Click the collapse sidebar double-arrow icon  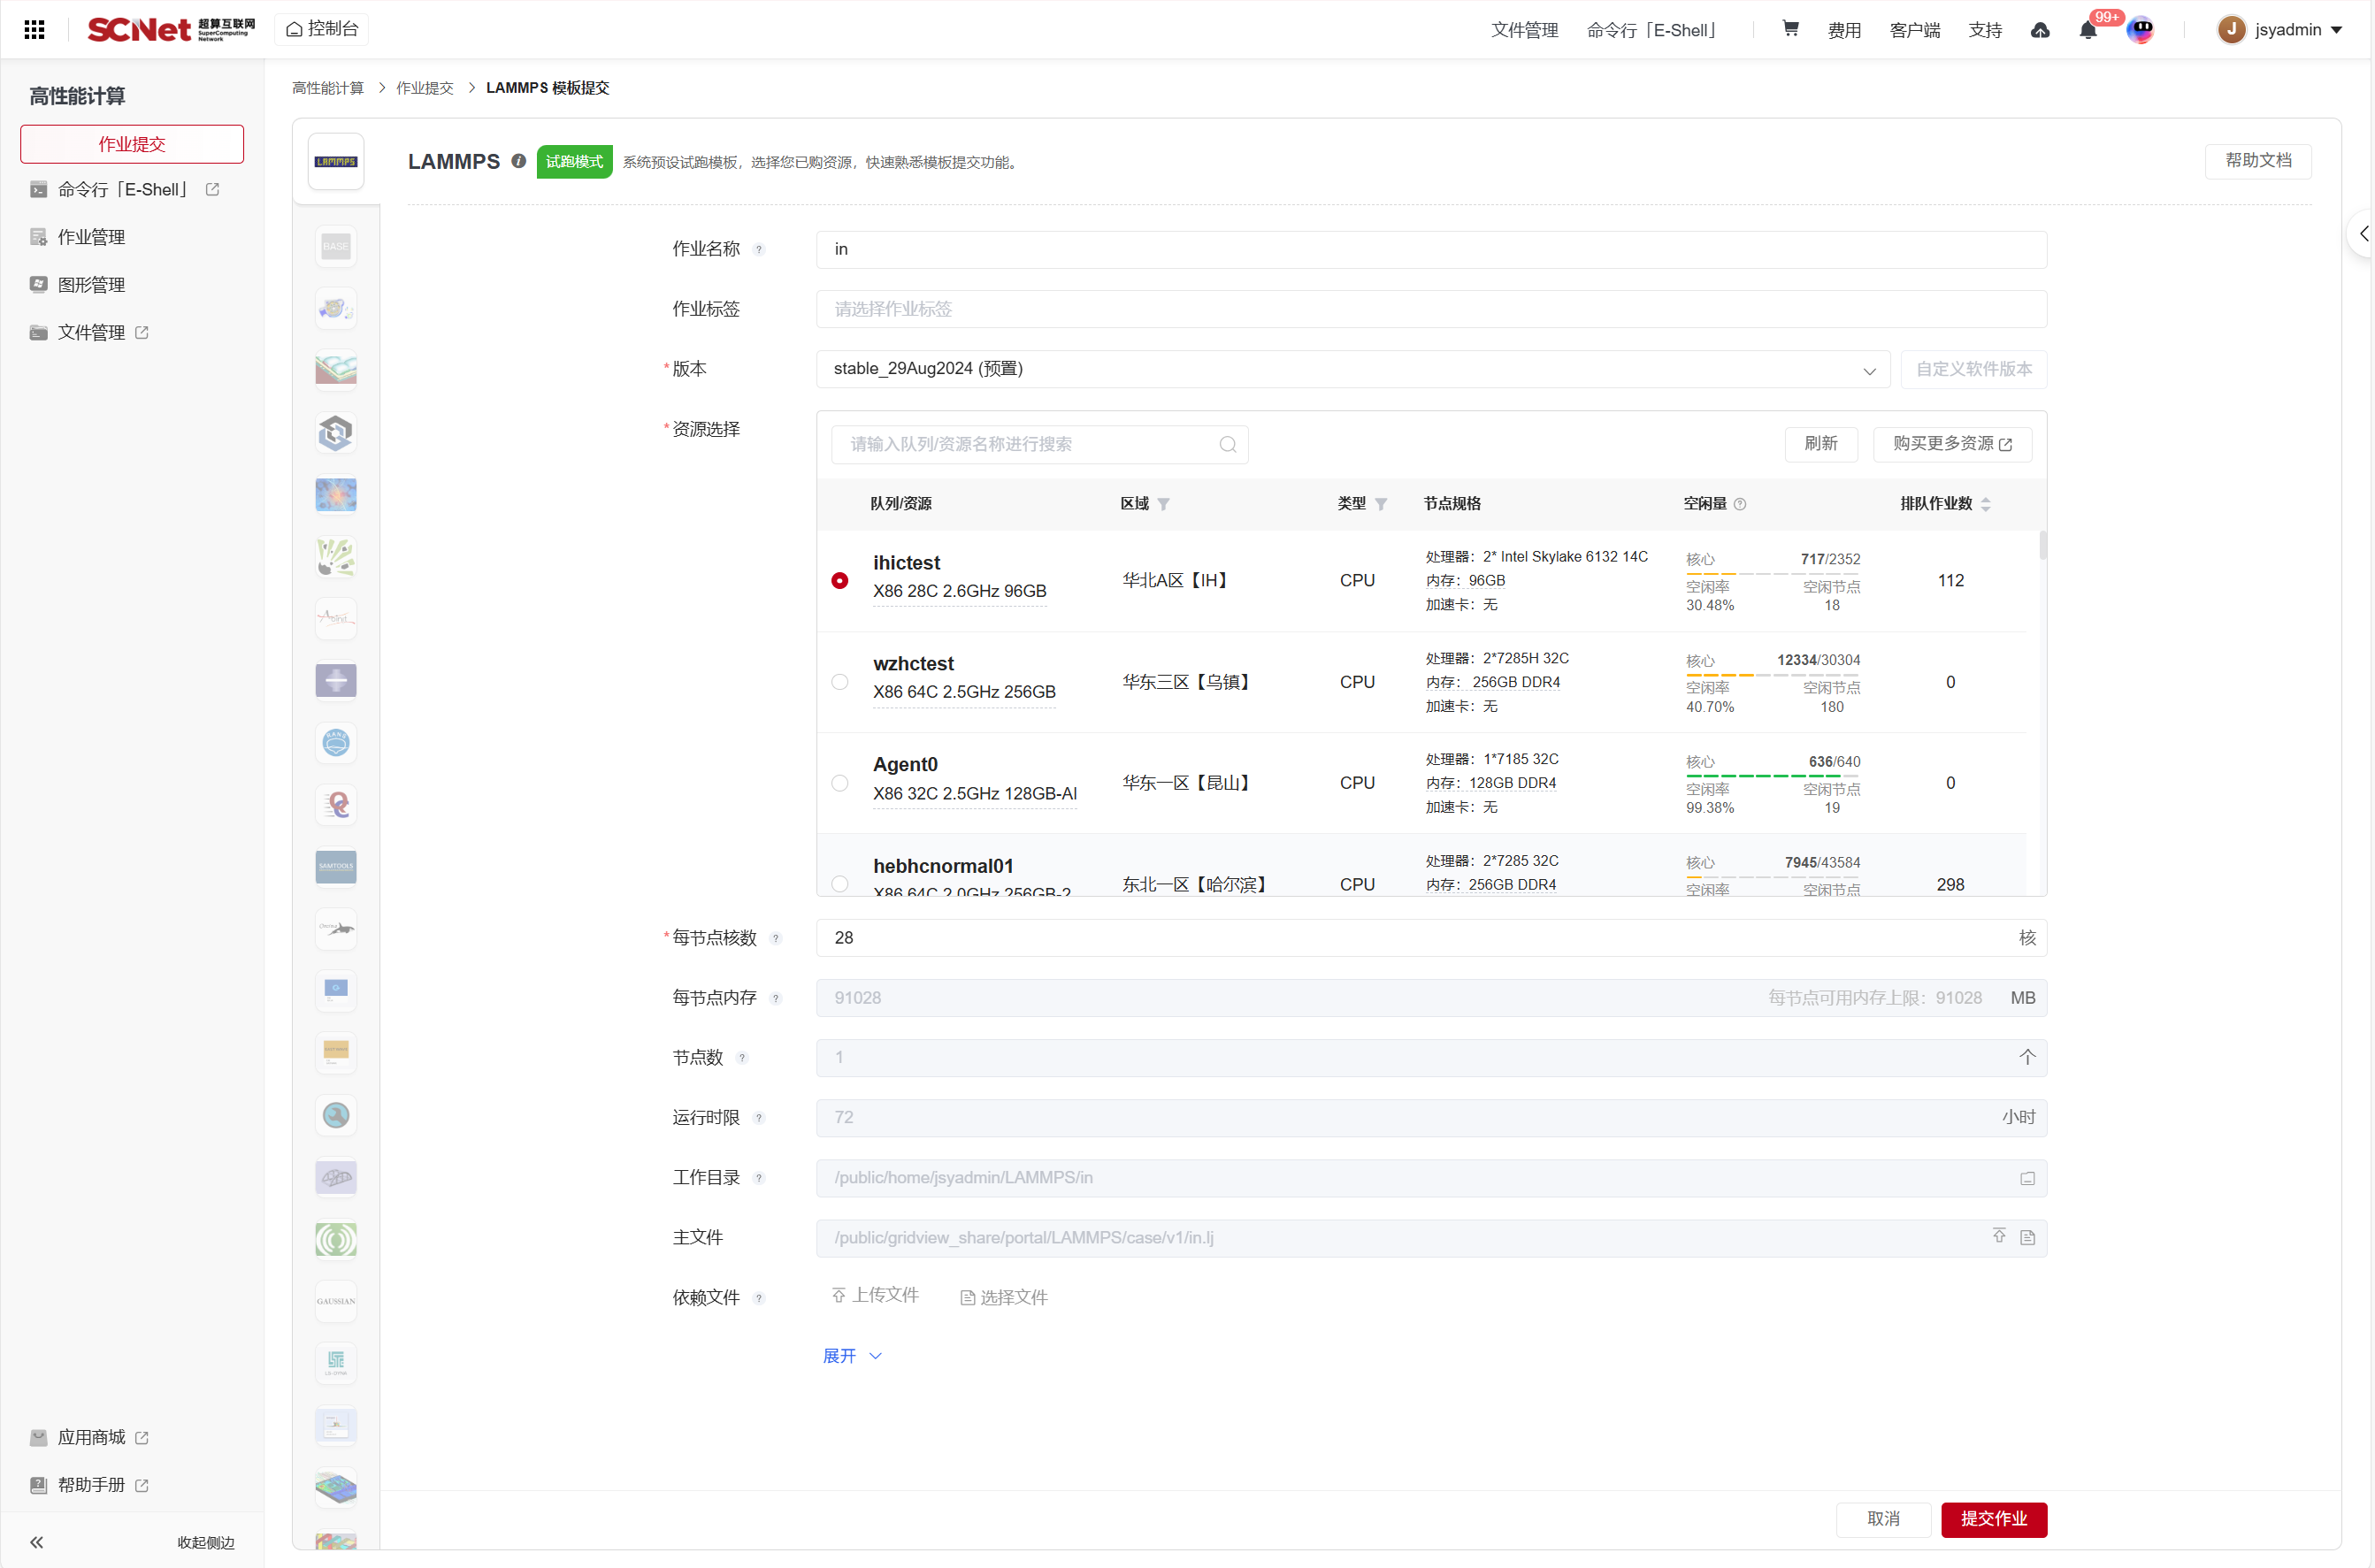tap(37, 1542)
